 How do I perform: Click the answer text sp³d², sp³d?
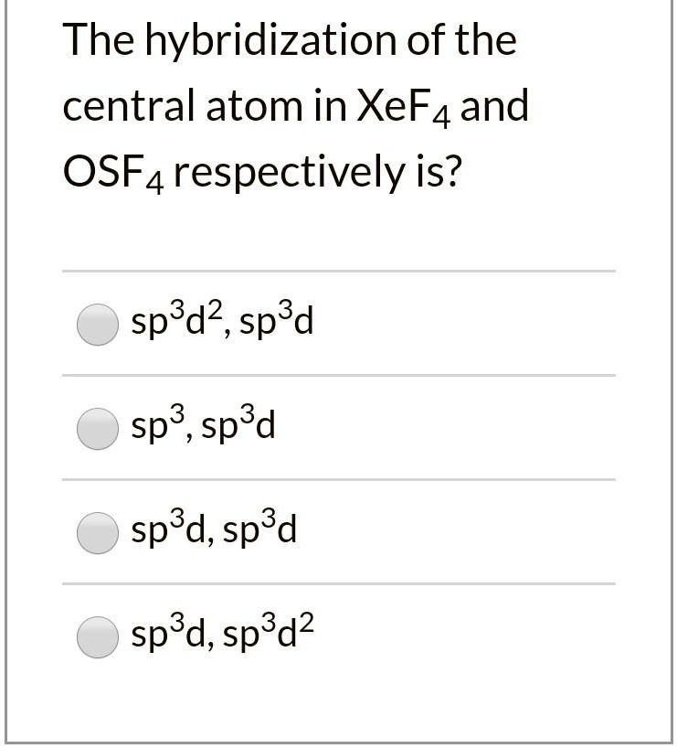[222, 320]
